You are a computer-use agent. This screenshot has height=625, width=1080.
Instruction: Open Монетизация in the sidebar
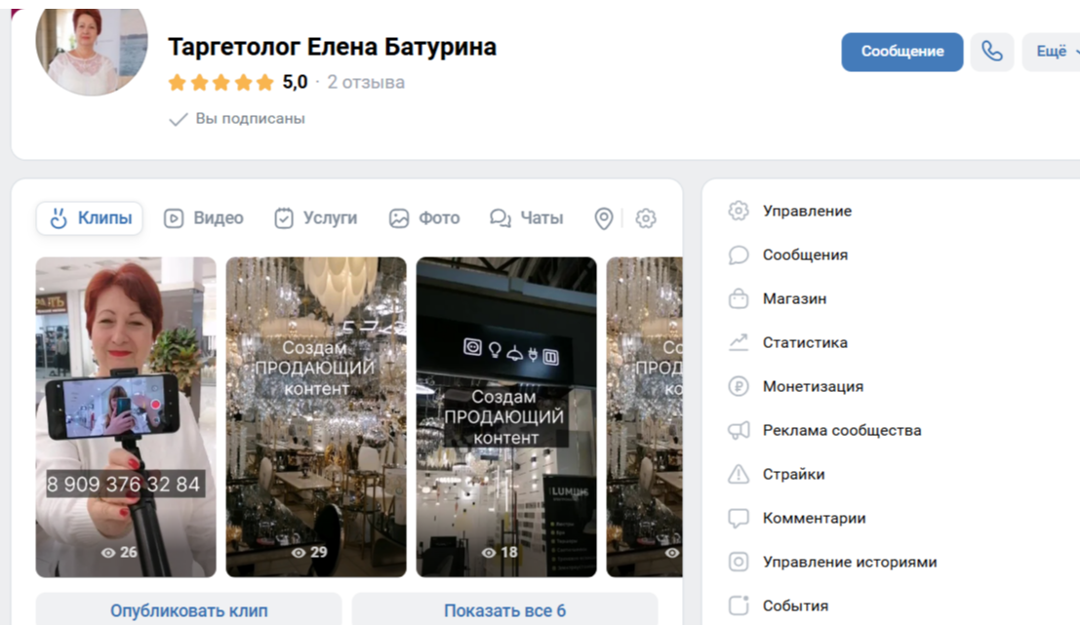point(812,386)
